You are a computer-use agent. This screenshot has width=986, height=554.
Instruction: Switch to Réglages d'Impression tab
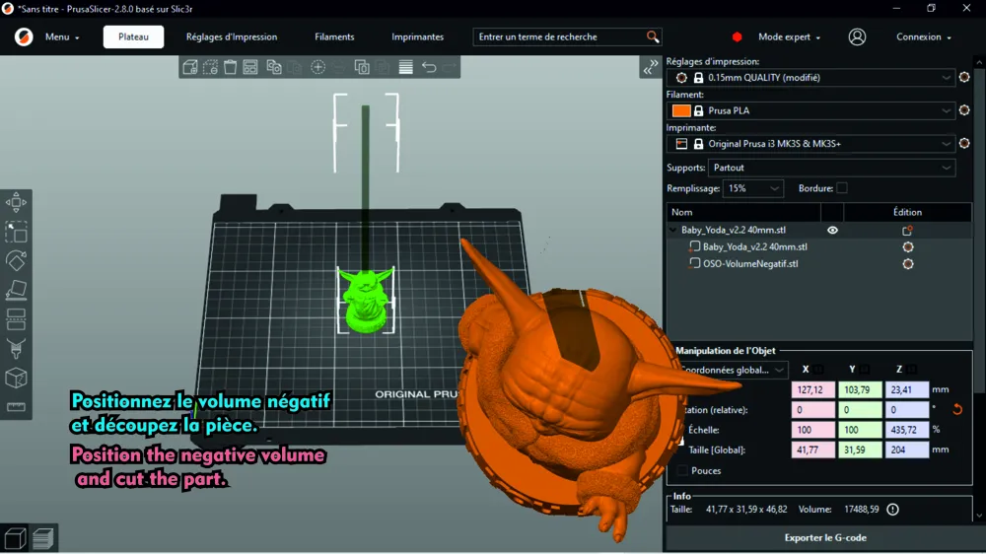click(232, 37)
